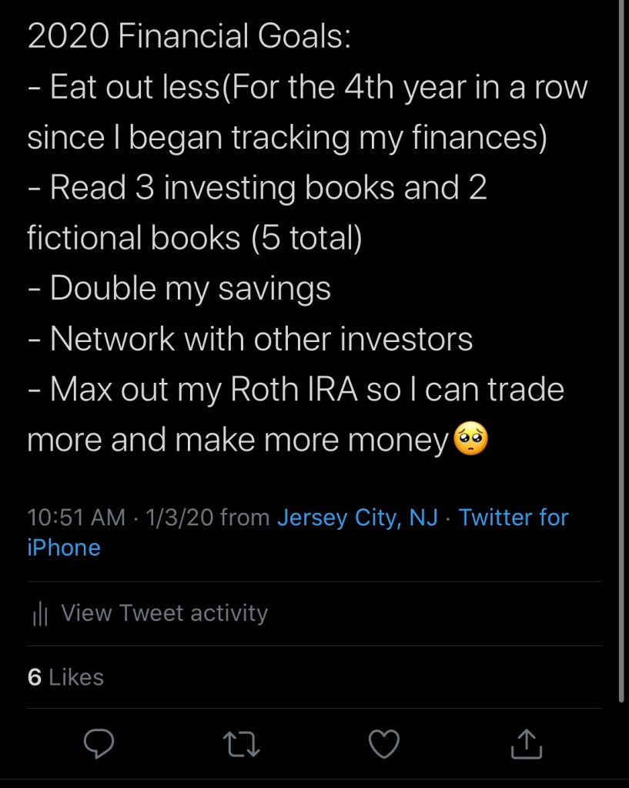Image resolution: width=629 pixels, height=788 pixels.
Task: Open the Jersey City, NJ location link
Action: [x=357, y=518]
